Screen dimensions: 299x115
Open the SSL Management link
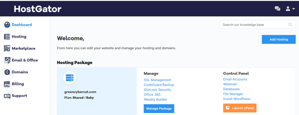coord(157,80)
